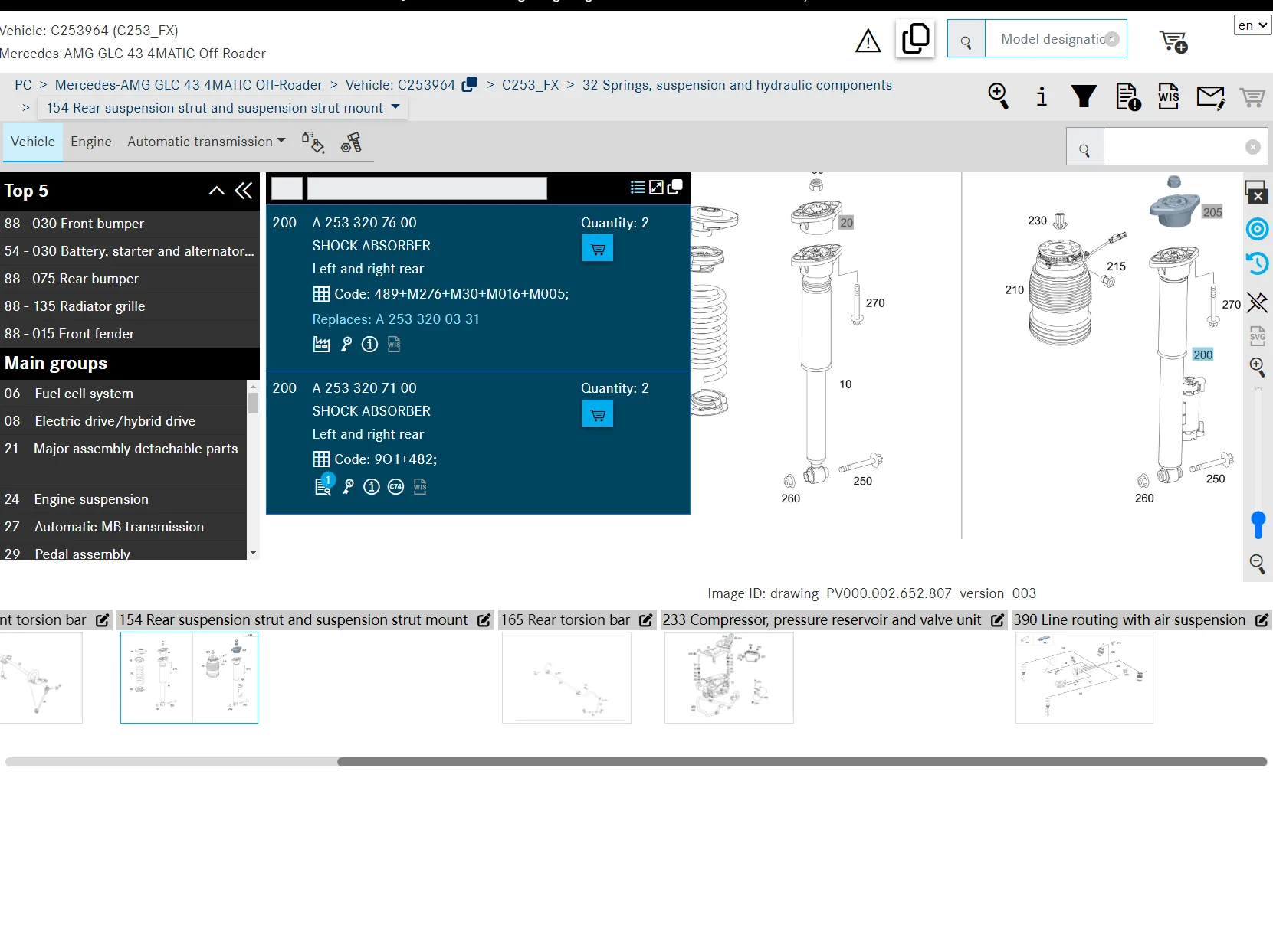Screen dimensions: 1273x925
Task: Open the gray shopping cart toolbar icon
Action: point(1252,97)
